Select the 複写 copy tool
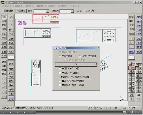This screenshot has width=143, height=115. 11,90
